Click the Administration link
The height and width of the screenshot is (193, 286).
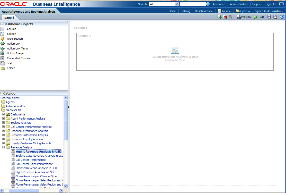(x=239, y=4)
